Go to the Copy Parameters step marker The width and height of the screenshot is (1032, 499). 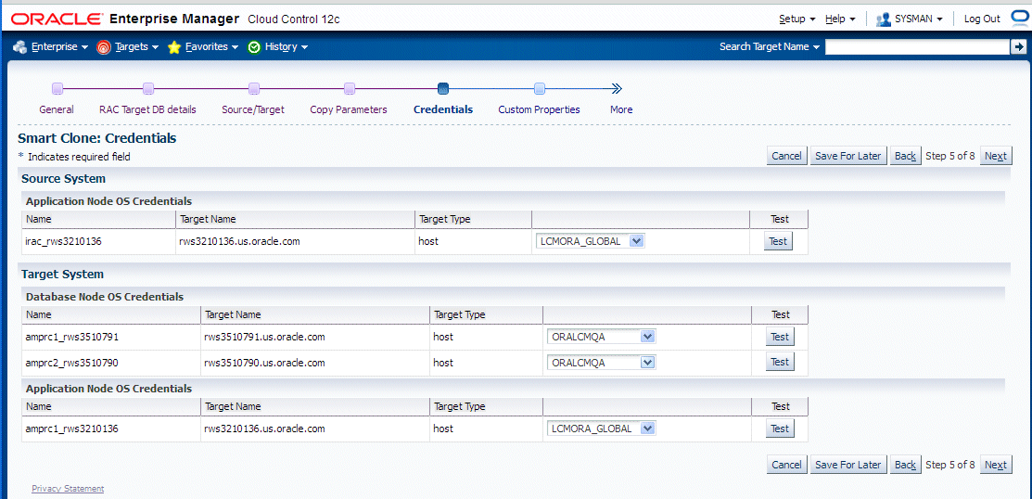pyautogui.click(x=350, y=88)
